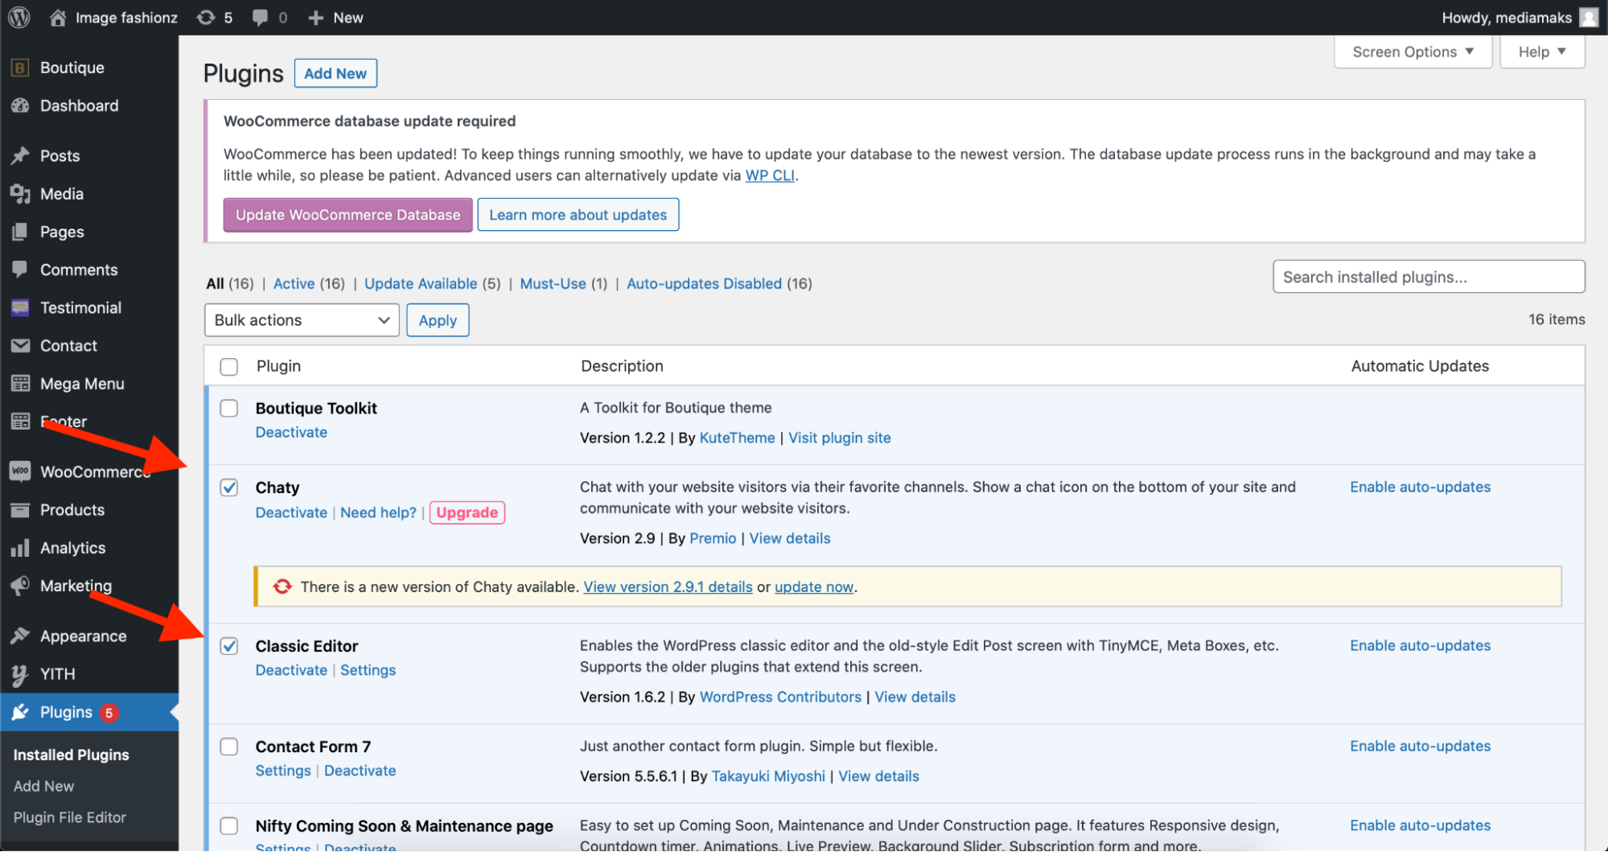Viewport: 1608px width, 852px height.
Task: Filter plugins by Update Available
Action: [421, 283]
